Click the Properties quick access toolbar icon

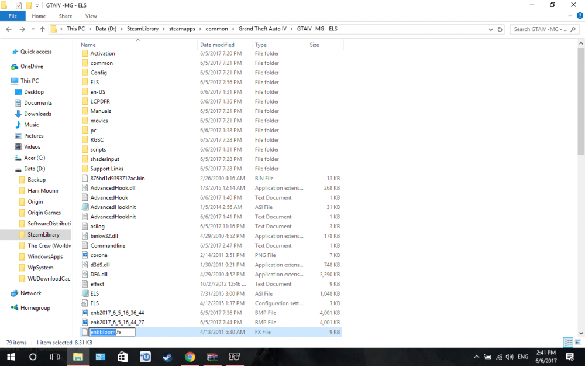click(x=18, y=5)
